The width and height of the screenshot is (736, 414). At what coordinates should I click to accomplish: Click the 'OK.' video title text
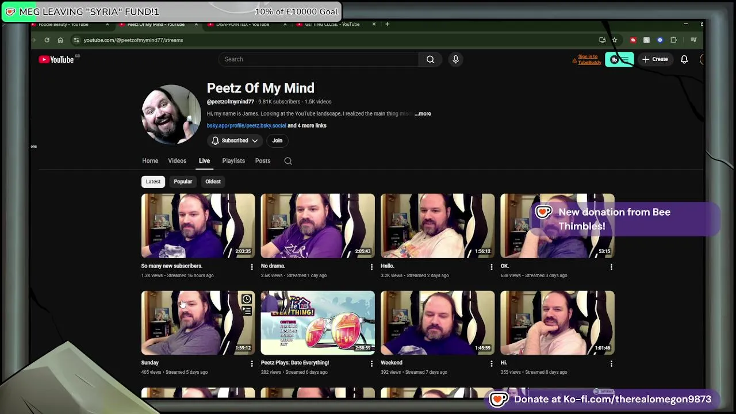[505, 266]
